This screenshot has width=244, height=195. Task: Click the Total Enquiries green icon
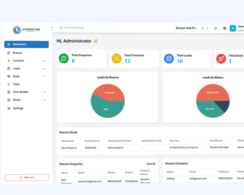click(x=64, y=58)
